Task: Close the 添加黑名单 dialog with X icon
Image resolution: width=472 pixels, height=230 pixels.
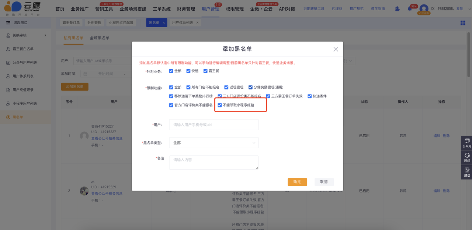Action: 336,49
